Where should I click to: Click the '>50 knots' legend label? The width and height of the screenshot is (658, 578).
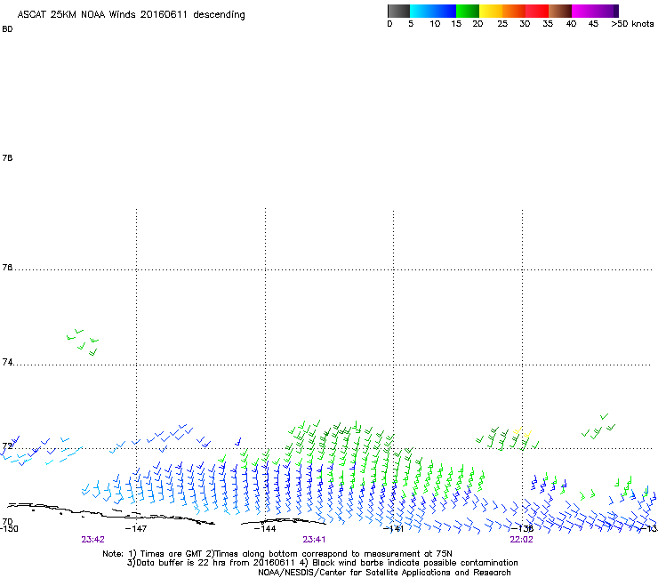tap(632, 24)
